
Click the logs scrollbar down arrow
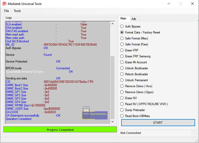(112, 122)
